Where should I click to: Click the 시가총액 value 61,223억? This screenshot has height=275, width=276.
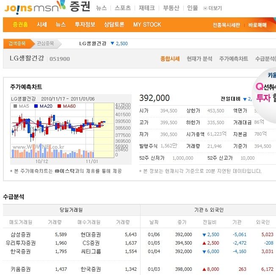217,134
